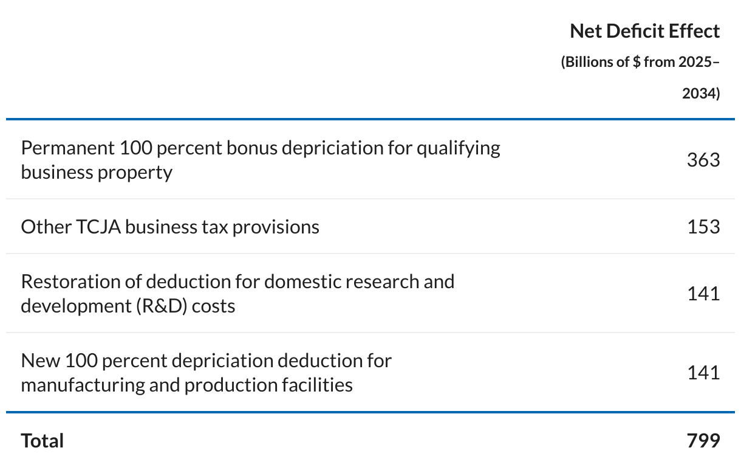Image resolution: width=741 pixels, height=473 pixels.
Task: Click the word "TCJA" in the table
Action: click(98, 227)
